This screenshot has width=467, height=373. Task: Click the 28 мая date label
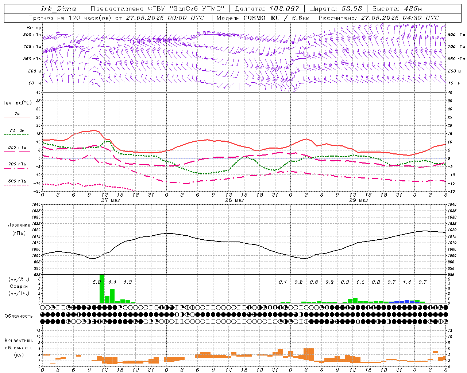[235, 200]
